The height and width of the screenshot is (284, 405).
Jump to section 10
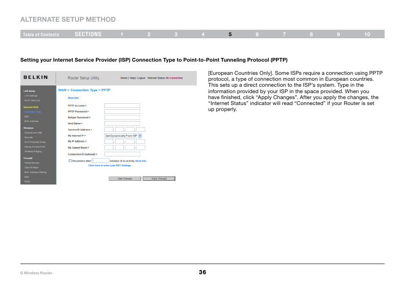click(367, 34)
